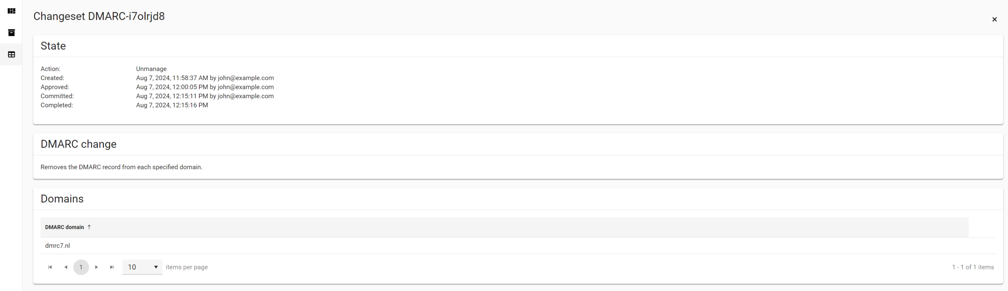Select the table view icon in the sidebar
This screenshot has height=291, width=1008.
click(11, 55)
